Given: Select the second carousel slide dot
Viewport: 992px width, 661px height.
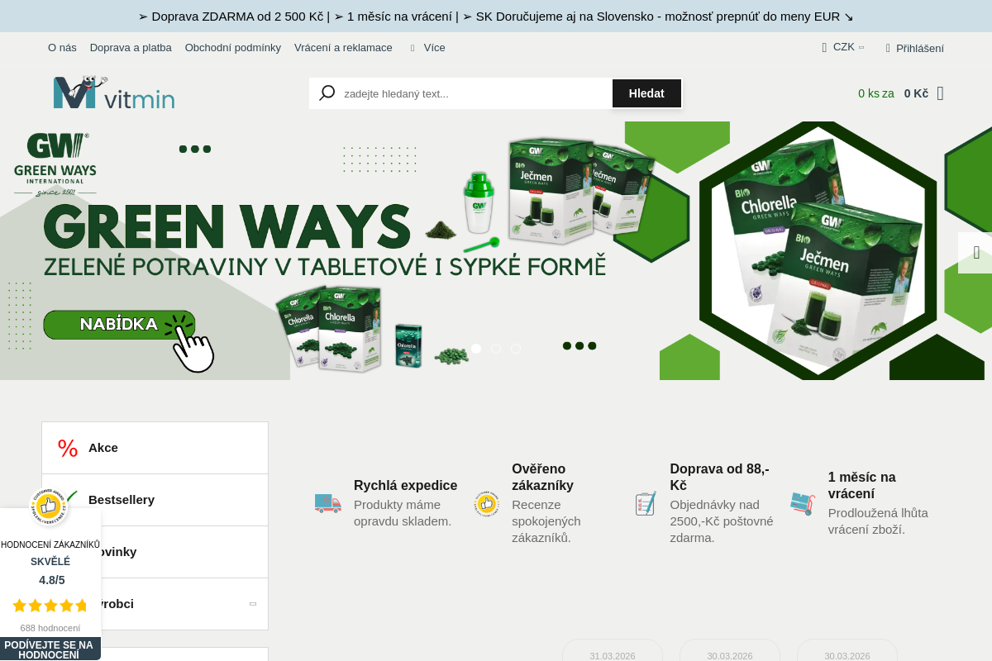Looking at the screenshot, I should pyautogui.click(x=496, y=349).
